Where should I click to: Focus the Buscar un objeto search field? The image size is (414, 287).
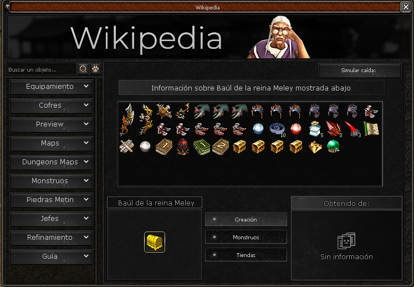[x=42, y=69]
